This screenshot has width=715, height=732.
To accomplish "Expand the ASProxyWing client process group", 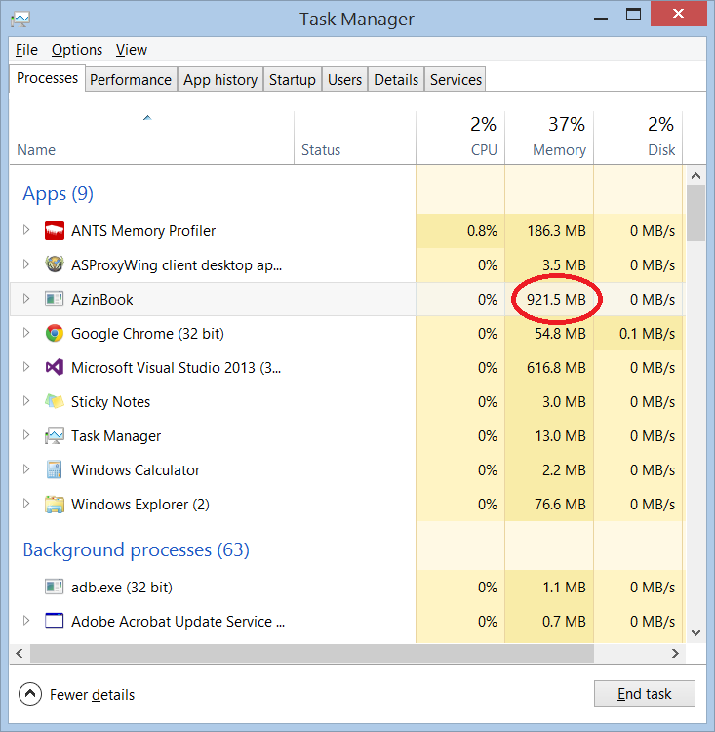I will pos(26,264).
